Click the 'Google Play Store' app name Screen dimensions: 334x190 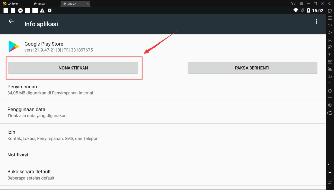click(44, 44)
